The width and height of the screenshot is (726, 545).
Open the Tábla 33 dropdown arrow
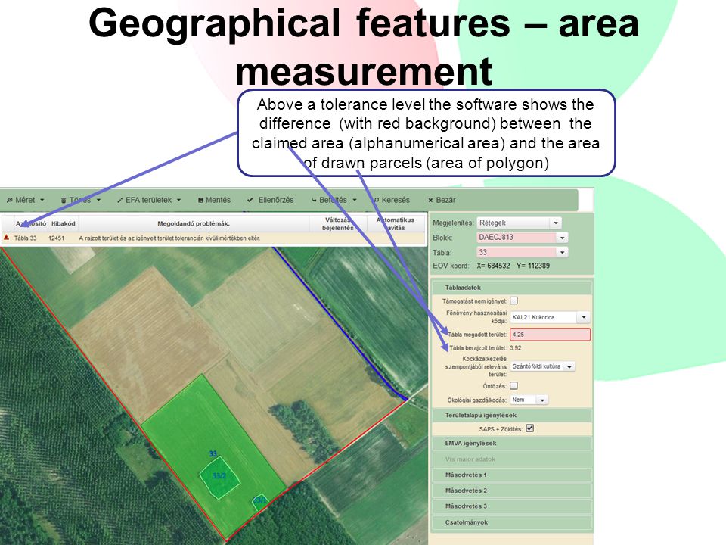point(562,253)
